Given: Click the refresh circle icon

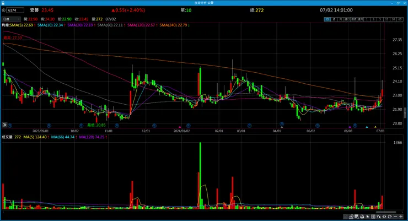Looking at the screenshot, I should tap(389, 217).
